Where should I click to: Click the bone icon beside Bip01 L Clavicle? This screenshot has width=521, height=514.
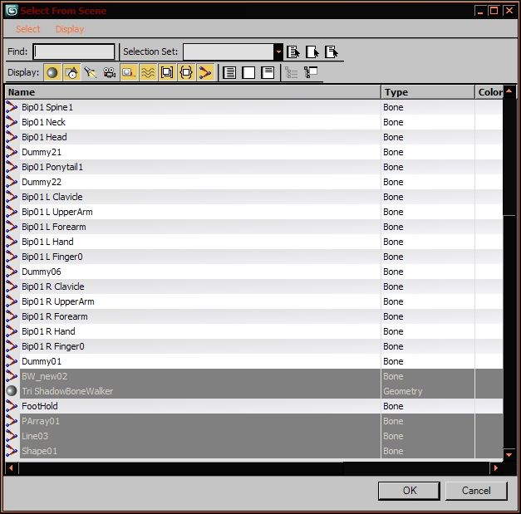pyautogui.click(x=12, y=197)
